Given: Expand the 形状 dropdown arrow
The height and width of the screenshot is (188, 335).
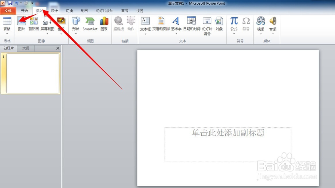Looking at the screenshot, I should pos(76,34).
